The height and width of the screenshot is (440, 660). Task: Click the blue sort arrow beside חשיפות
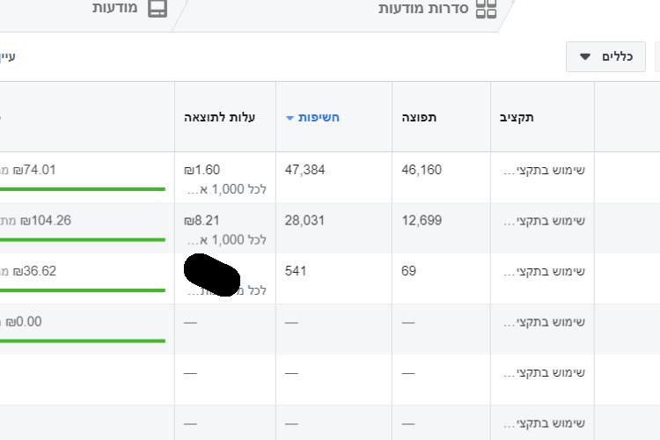point(290,118)
